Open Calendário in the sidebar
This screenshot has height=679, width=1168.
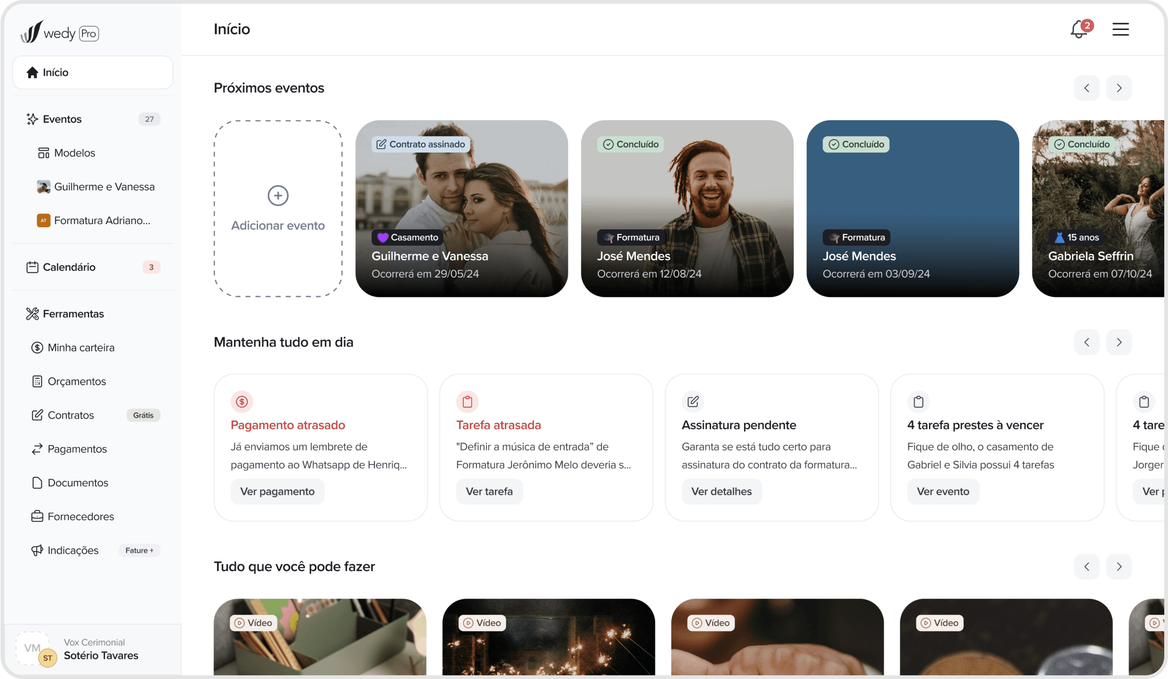coord(69,267)
